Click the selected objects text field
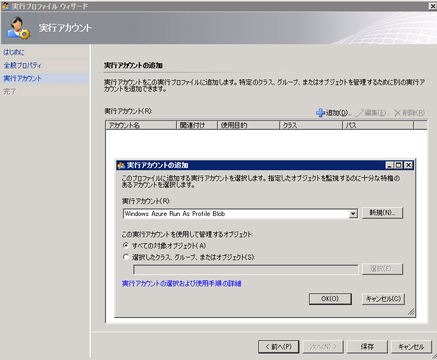437x360 pixels. 246,269
